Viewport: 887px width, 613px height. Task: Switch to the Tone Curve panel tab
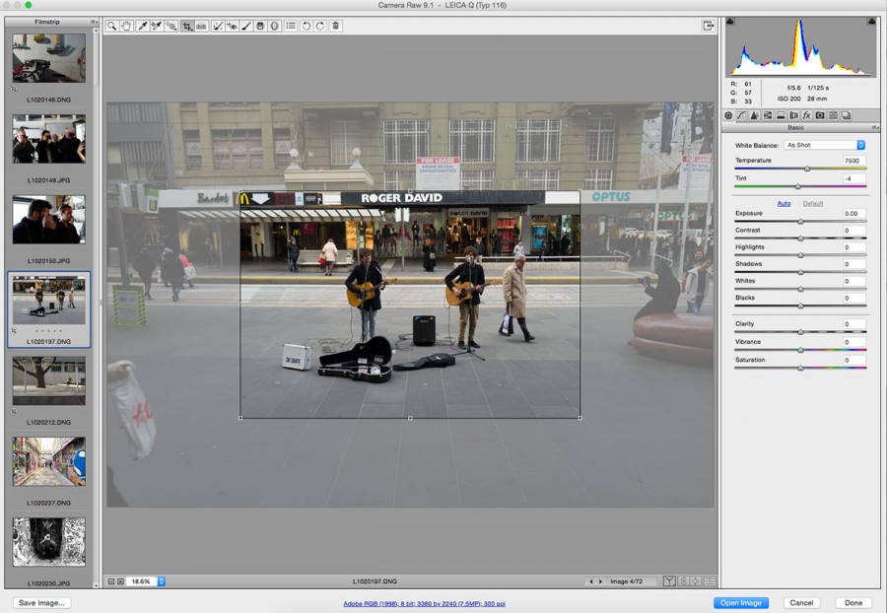741,115
